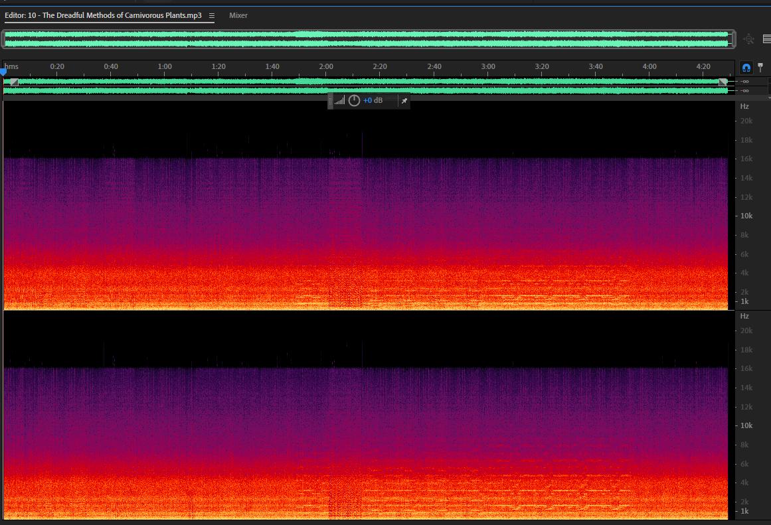Click the lower channel -∞ level readout
This screenshot has width=771, height=525.
(x=745, y=90)
